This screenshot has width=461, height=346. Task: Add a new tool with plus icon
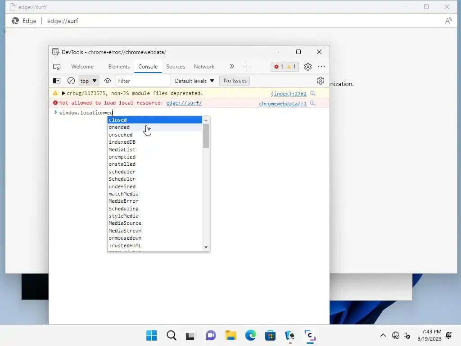point(246,67)
